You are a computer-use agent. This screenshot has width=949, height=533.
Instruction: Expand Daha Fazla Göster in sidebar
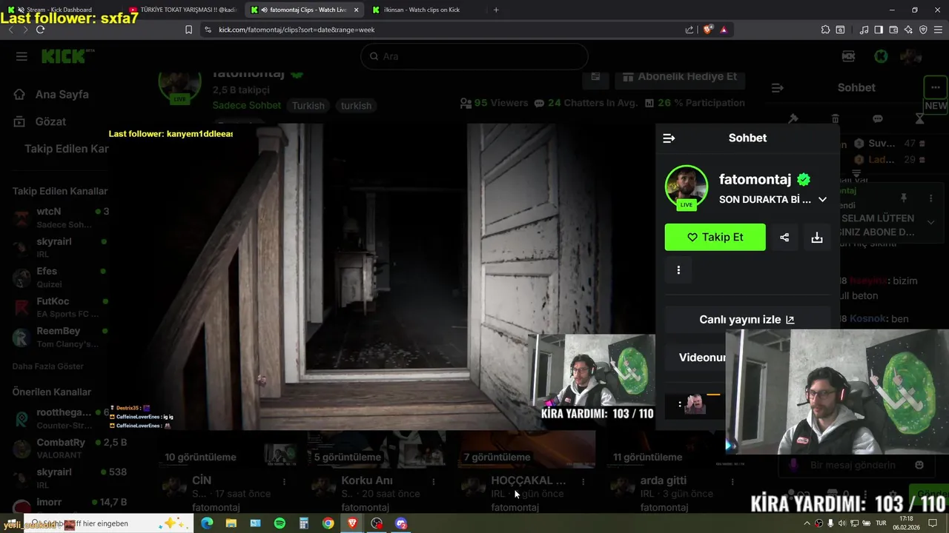(48, 366)
